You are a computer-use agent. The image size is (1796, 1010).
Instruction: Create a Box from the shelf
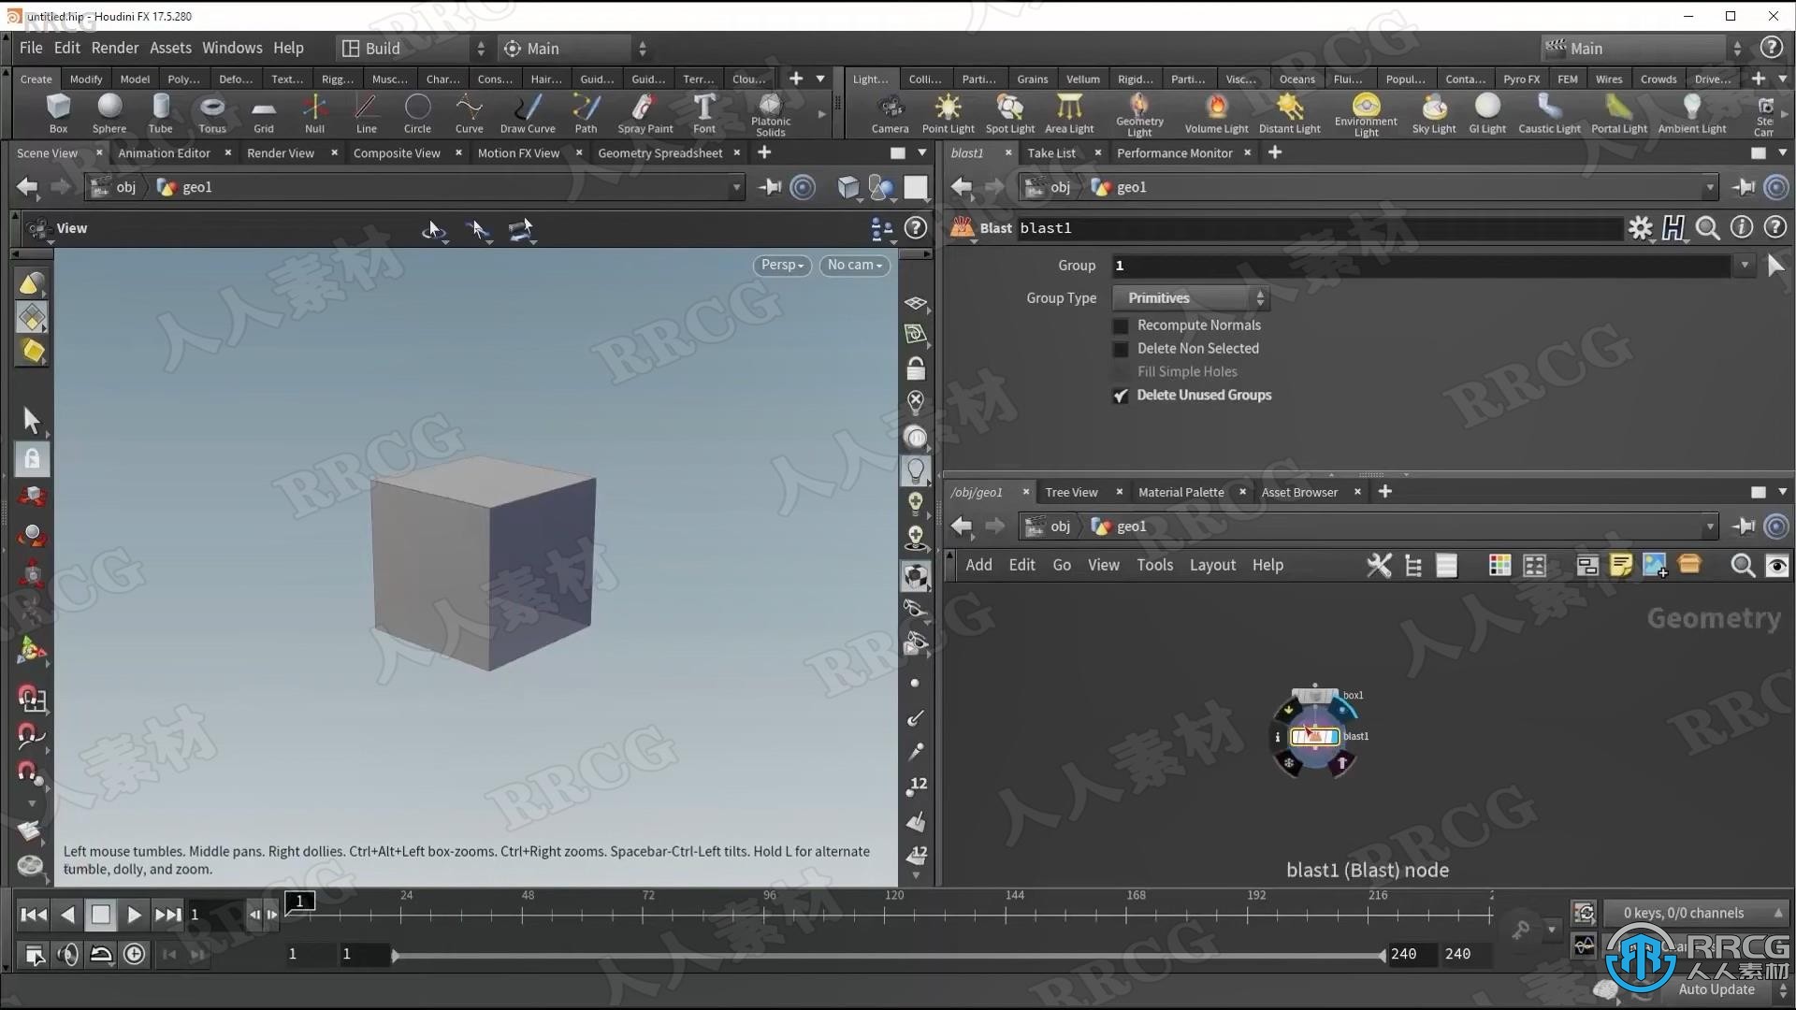pyautogui.click(x=58, y=113)
